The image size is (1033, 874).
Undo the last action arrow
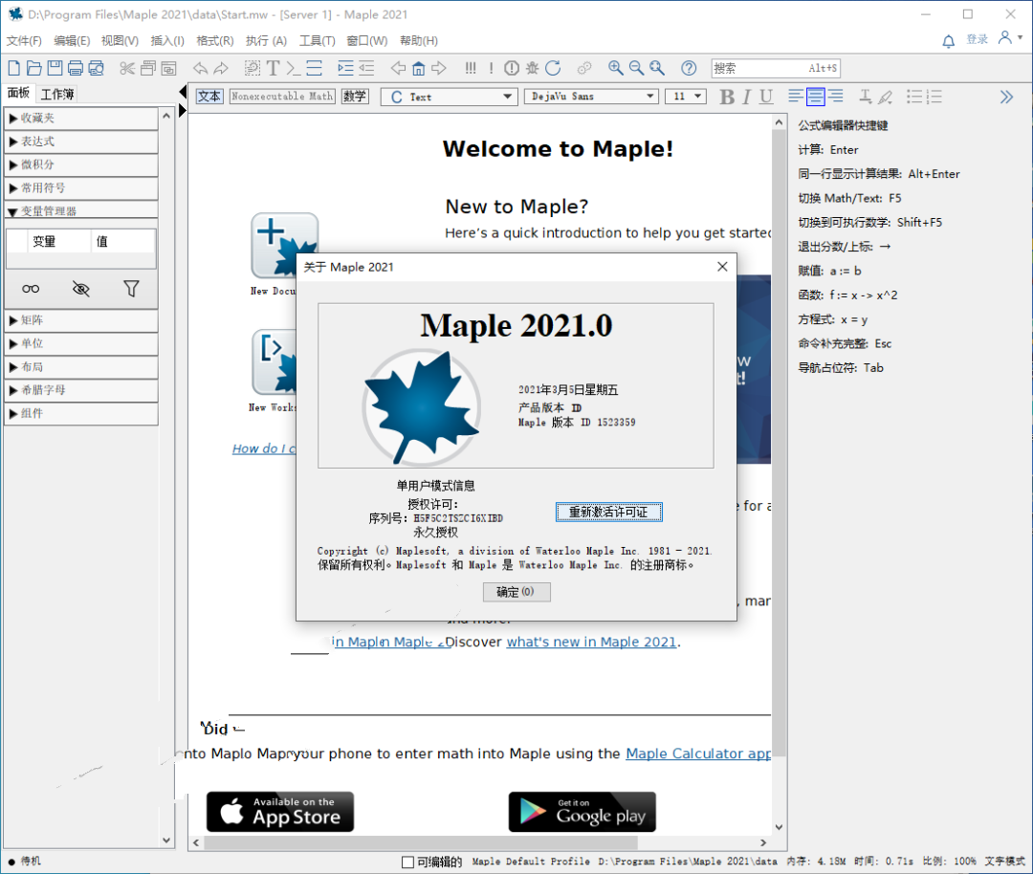tap(200, 68)
